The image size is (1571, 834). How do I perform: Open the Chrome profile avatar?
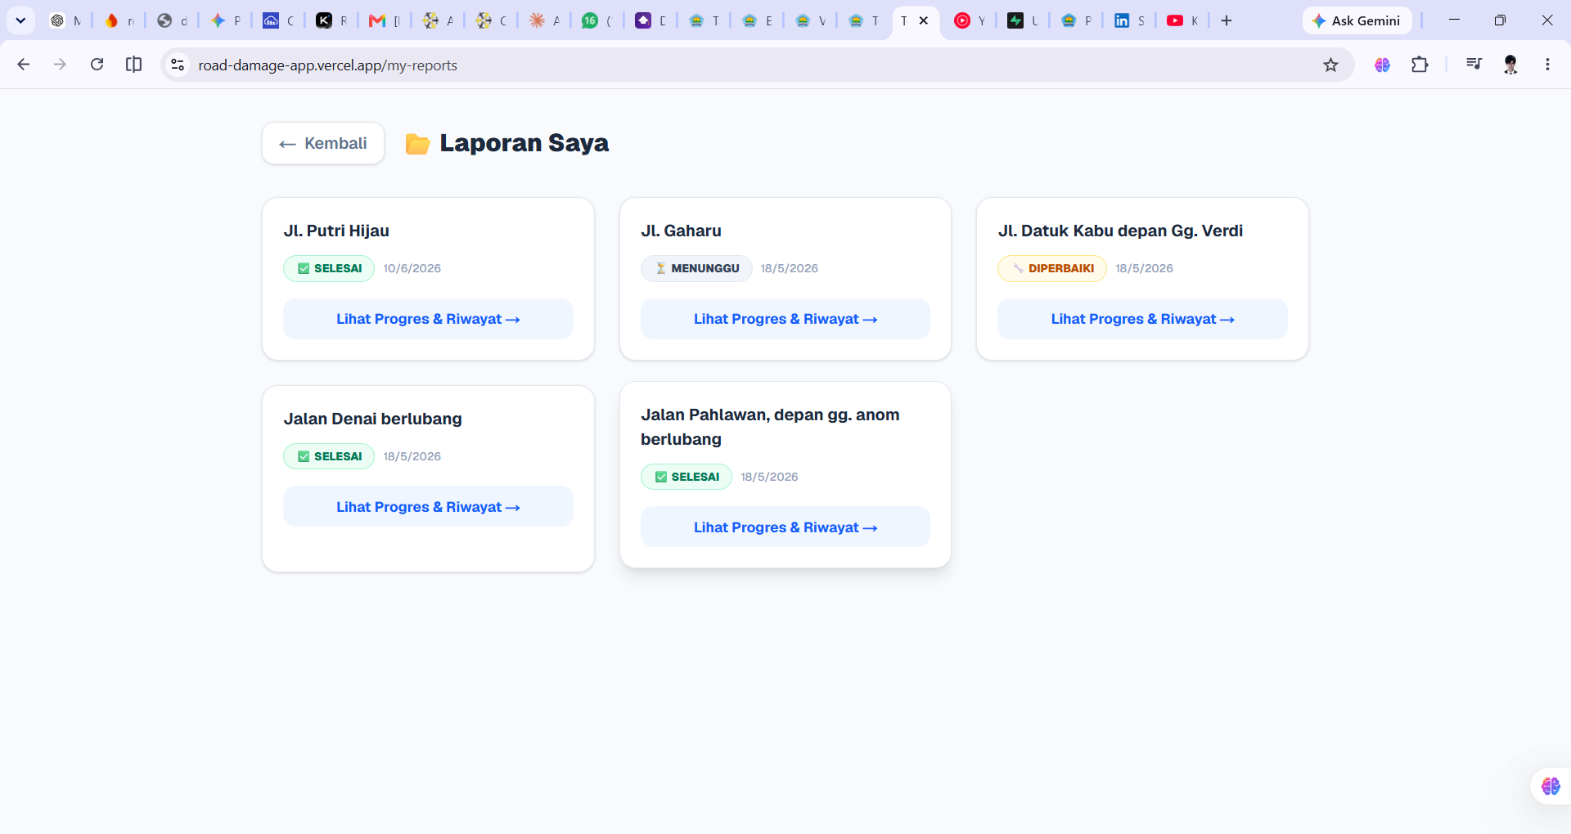pos(1510,65)
